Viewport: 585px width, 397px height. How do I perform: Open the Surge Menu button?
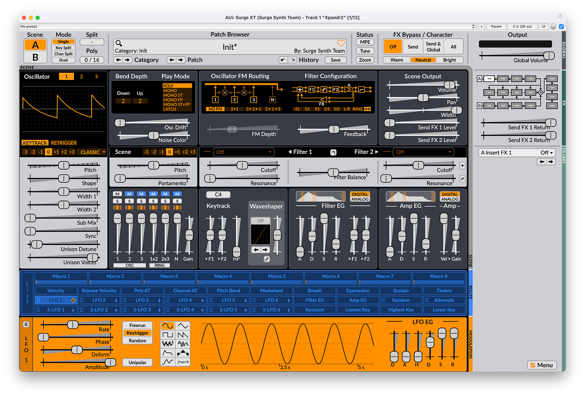pyautogui.click(x=542, y=365)
